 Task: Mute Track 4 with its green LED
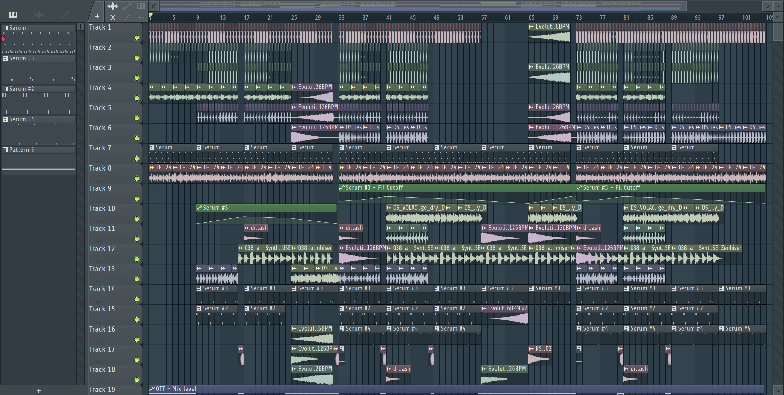137,98
